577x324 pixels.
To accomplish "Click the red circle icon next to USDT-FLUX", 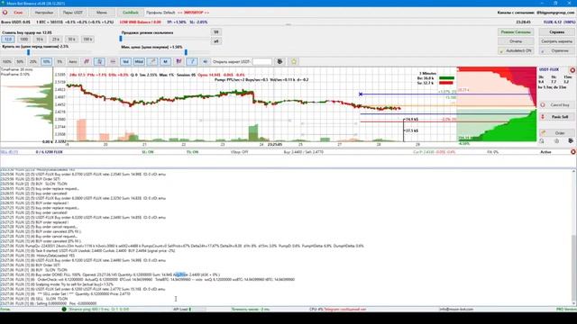I will (572, 70).
